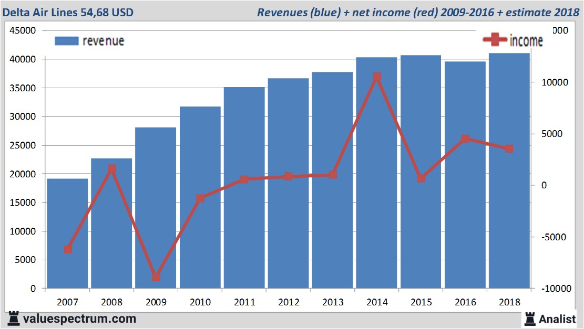Screen dimensions: 584x329
Task: Click the 2011 income data point
Action: (244, 179)
